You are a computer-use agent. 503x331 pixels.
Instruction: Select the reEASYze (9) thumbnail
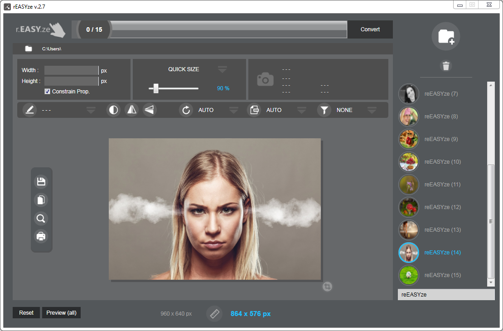coord(409,139)
